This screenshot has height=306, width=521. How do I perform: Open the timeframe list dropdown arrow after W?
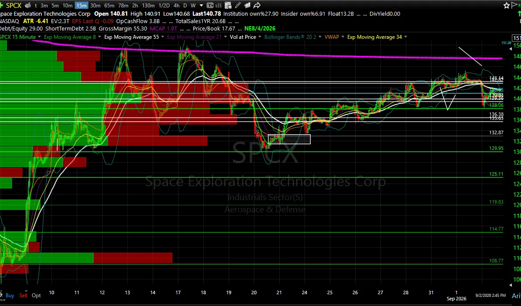tap(201, 6)
